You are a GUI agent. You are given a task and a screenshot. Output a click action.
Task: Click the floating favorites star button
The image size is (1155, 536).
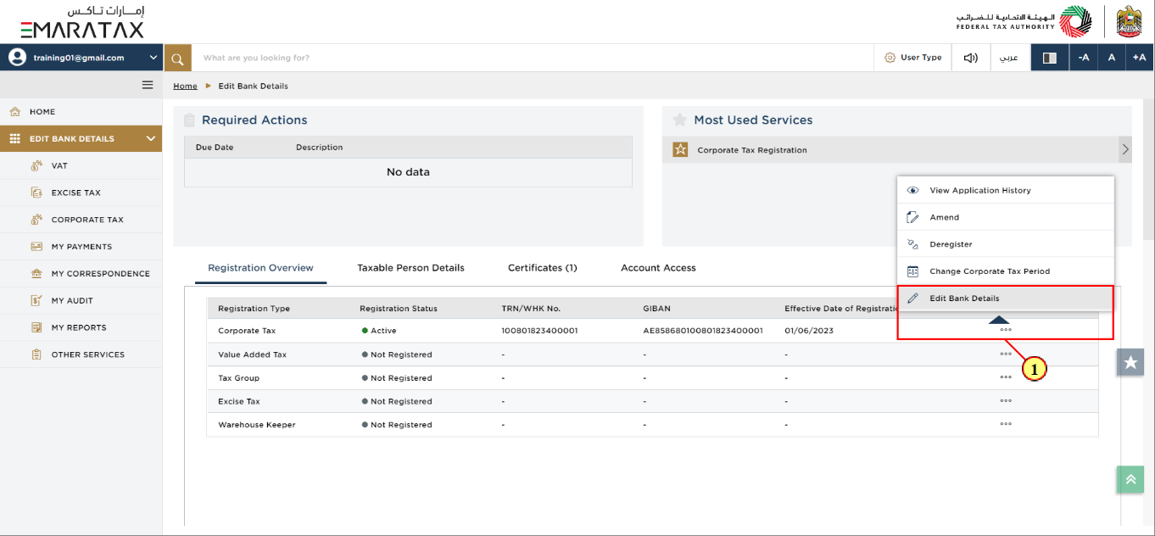click(x=1130, y=362)
